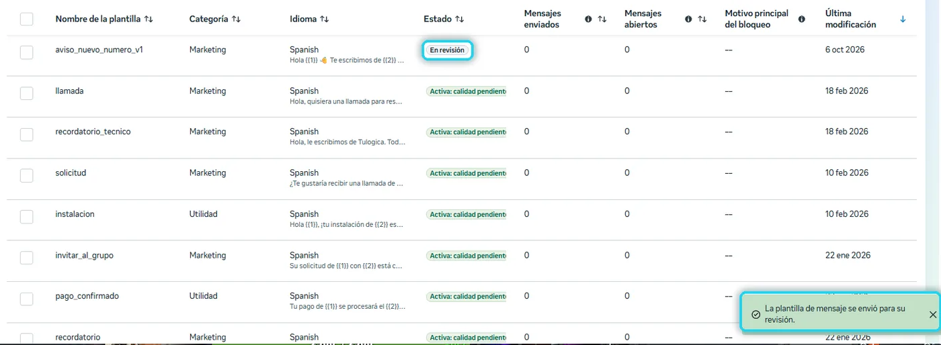Click Mensajes enviados column header text

(x=542, y=19)
